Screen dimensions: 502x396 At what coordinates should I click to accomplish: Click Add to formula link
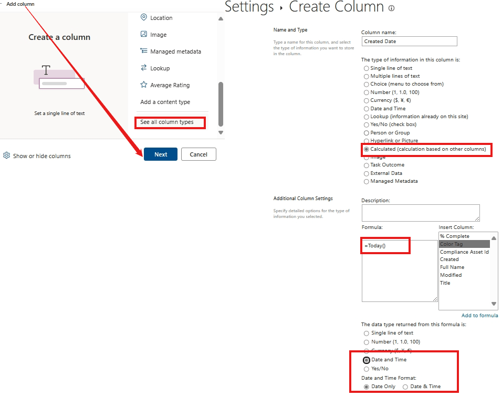[479, 315]
